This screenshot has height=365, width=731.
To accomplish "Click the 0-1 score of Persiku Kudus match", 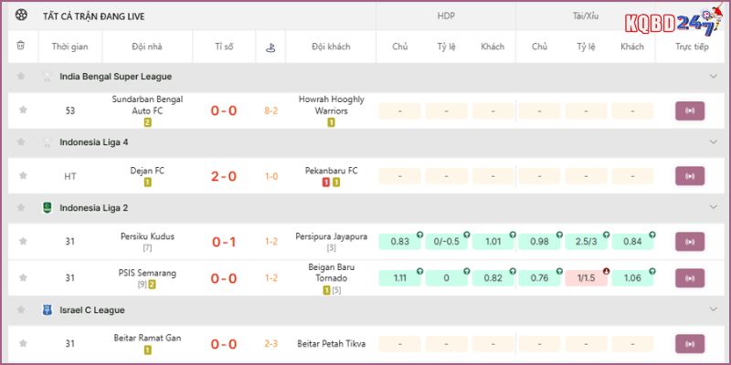I will tap(224, 242).
